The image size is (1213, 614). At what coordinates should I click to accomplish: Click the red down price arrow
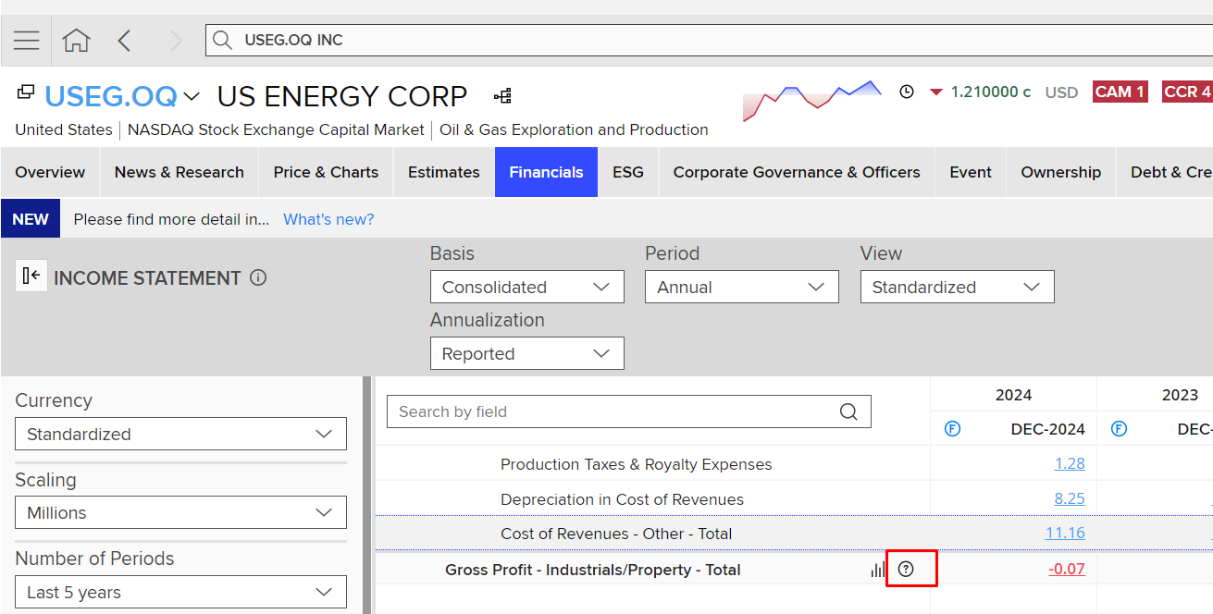pyautogui.click(x=936, y=92)
